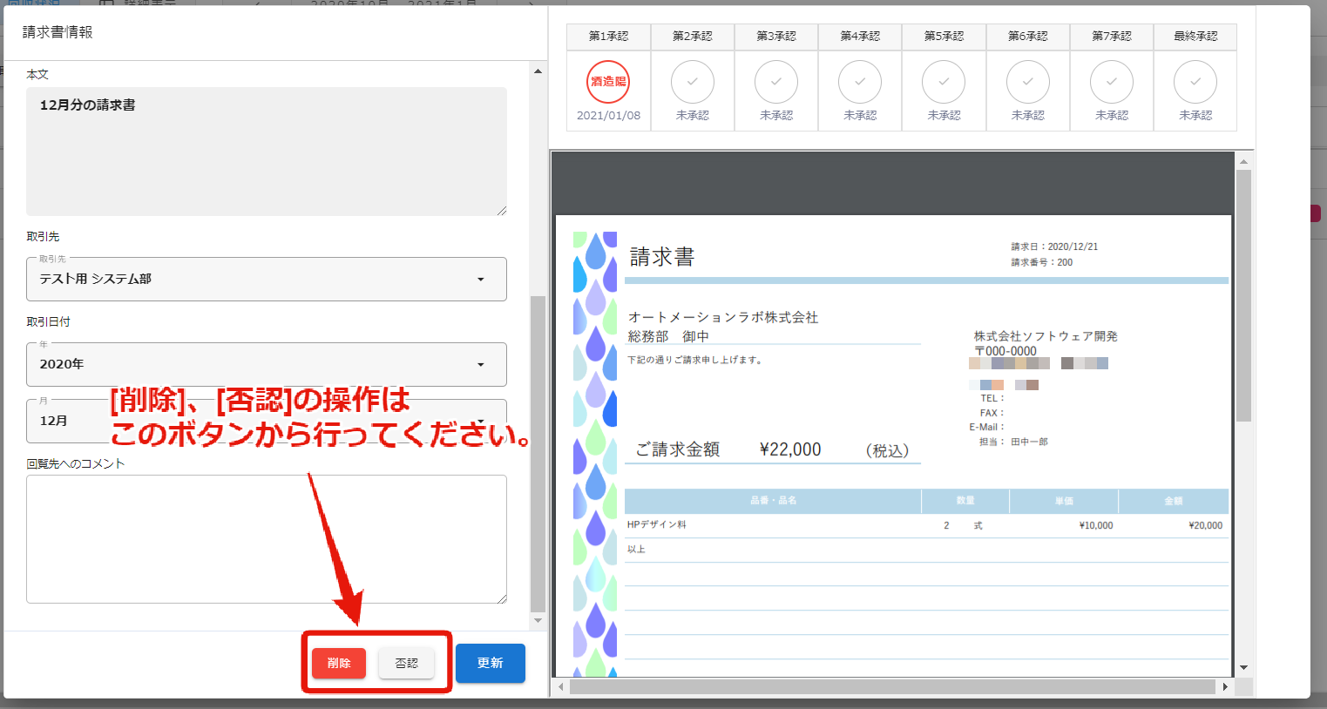Click the check circle under 第6承認
The height and width of the screenshot is (709, 1327).
tap(1028, 82)
